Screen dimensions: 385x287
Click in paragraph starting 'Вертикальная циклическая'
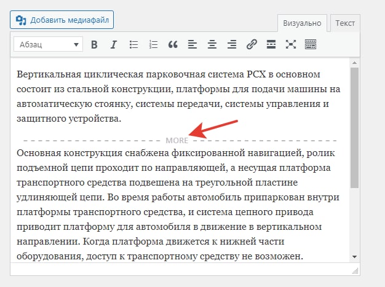point(178,96)
